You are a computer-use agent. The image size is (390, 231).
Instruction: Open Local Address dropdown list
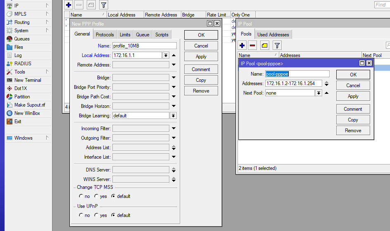tap(166, 55)
